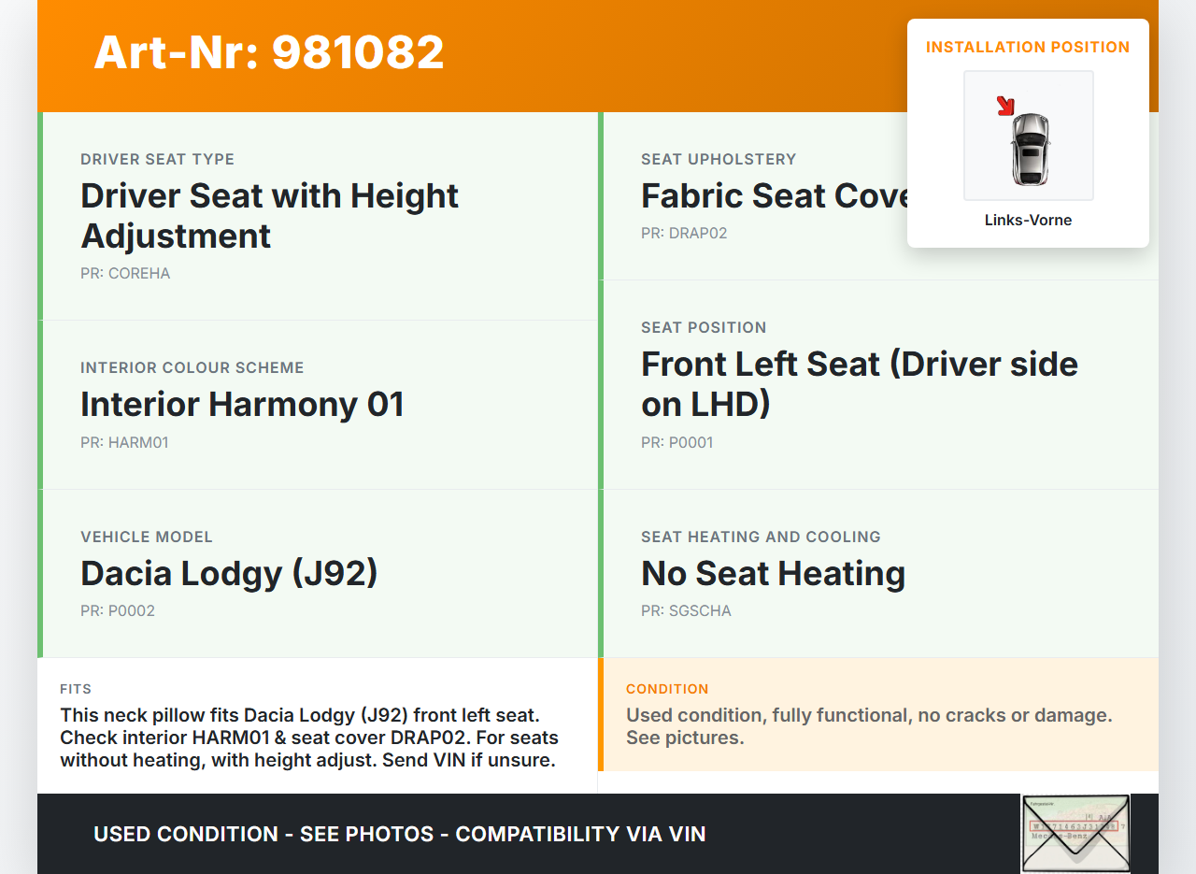This screenshot has width=1196, height=874.
Task: Click the PR: DRAP02 code
Action: tap(683, 234)
